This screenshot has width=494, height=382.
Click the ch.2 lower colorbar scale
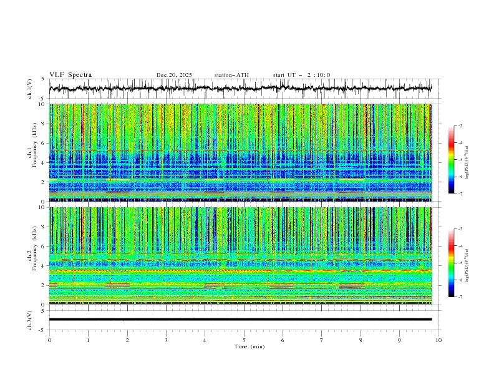(x=451, y=263)
